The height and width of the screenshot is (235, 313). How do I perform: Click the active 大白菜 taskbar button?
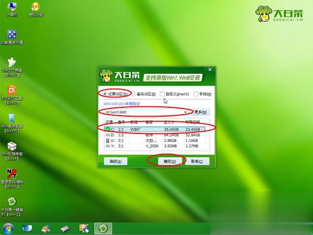103,228
